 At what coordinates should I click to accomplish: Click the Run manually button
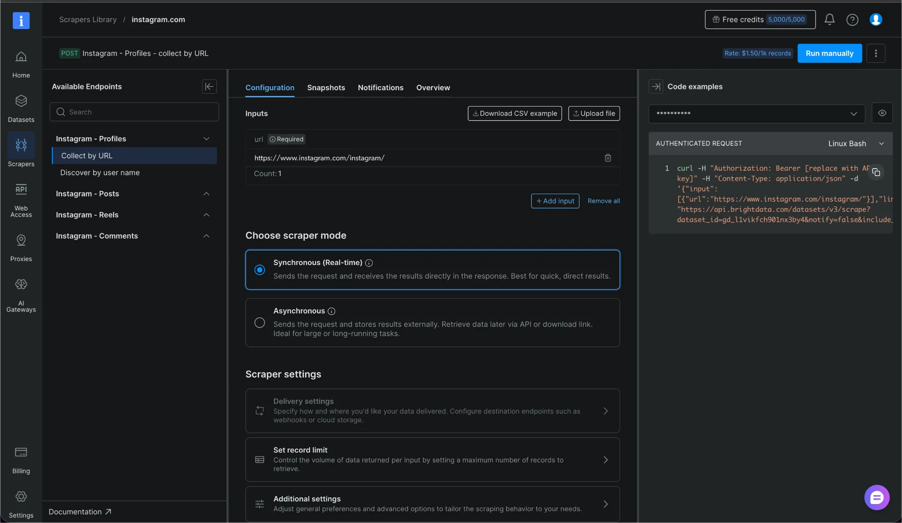[x=830, y=53]
